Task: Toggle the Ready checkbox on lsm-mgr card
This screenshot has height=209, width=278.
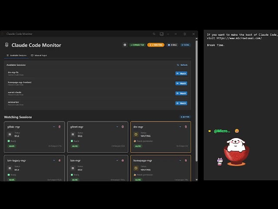Action: [72, 175]
